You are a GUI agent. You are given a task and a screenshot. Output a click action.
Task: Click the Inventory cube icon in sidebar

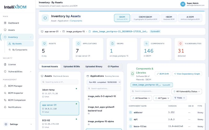(5, 37)
